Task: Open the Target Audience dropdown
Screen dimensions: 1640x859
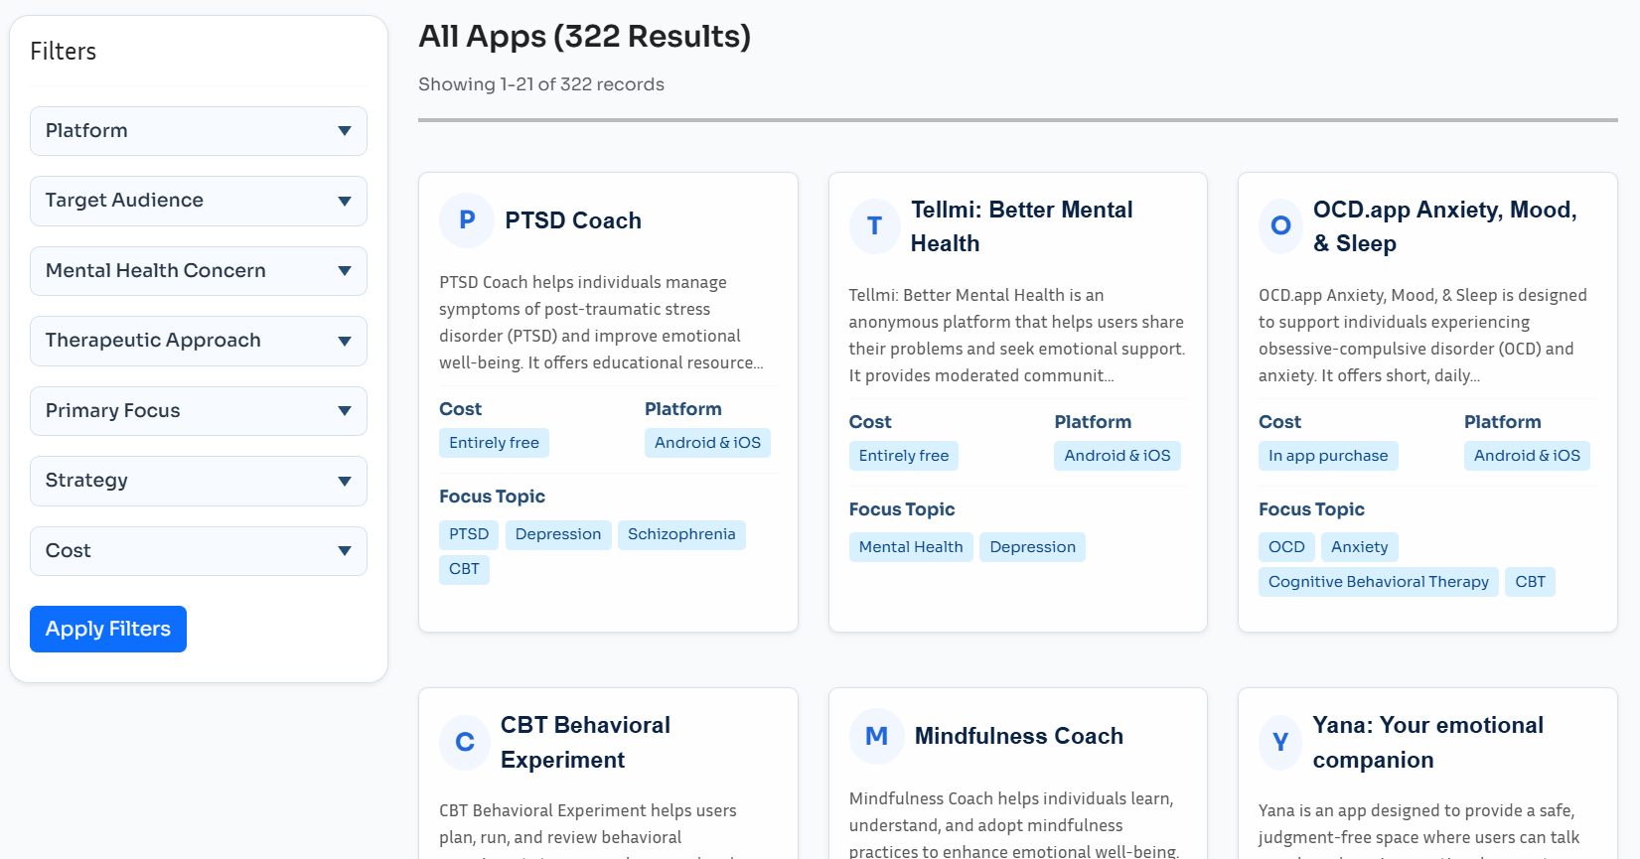Action: tap(199, 201)
